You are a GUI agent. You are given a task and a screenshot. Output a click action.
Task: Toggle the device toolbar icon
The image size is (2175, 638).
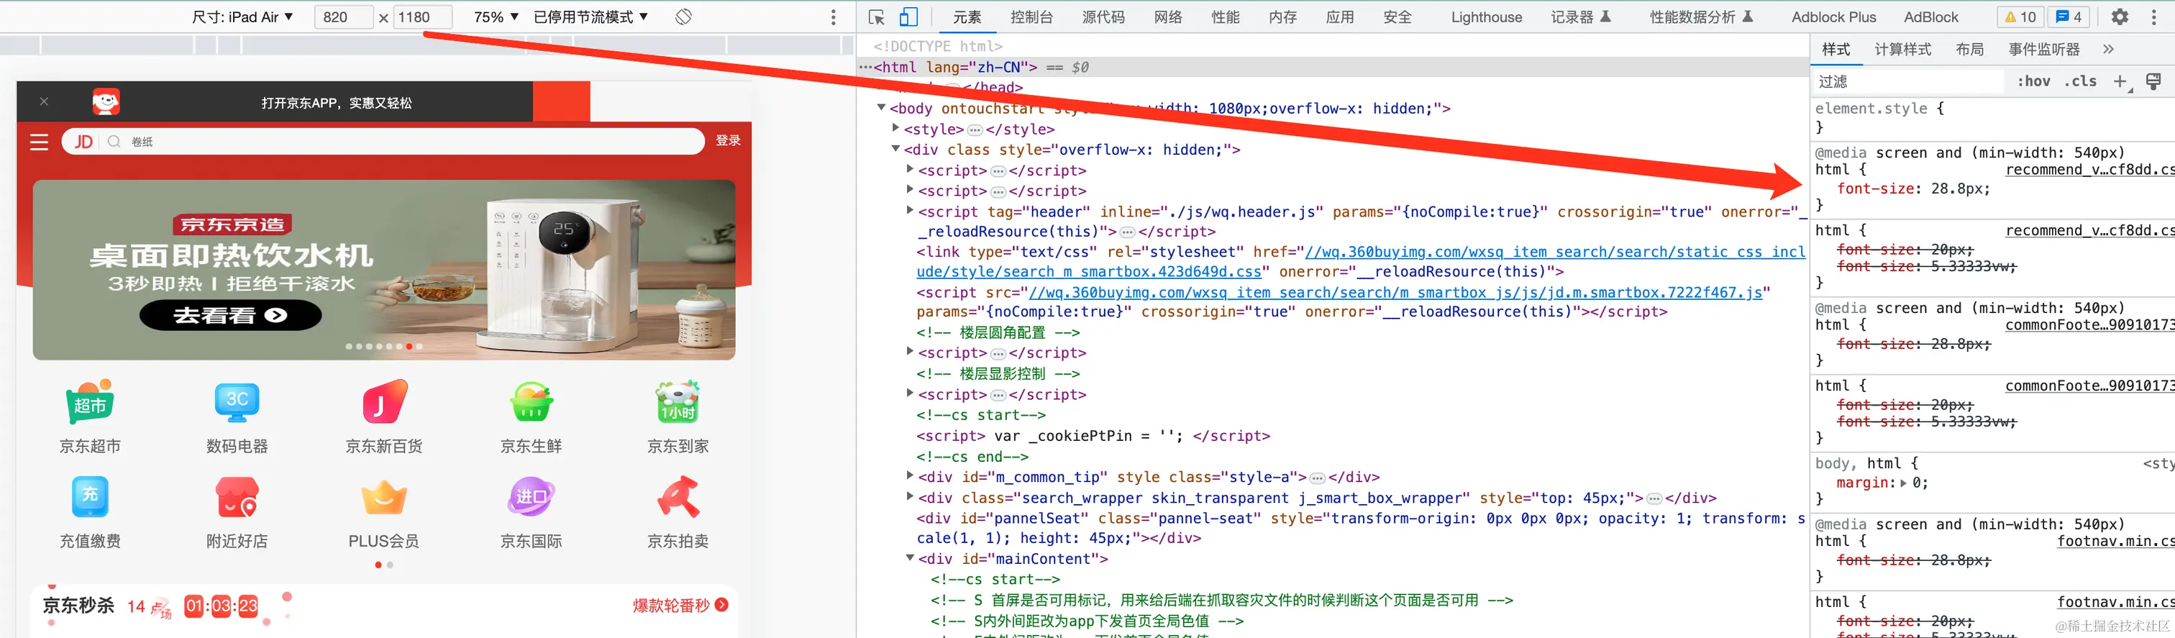(908, 17)
